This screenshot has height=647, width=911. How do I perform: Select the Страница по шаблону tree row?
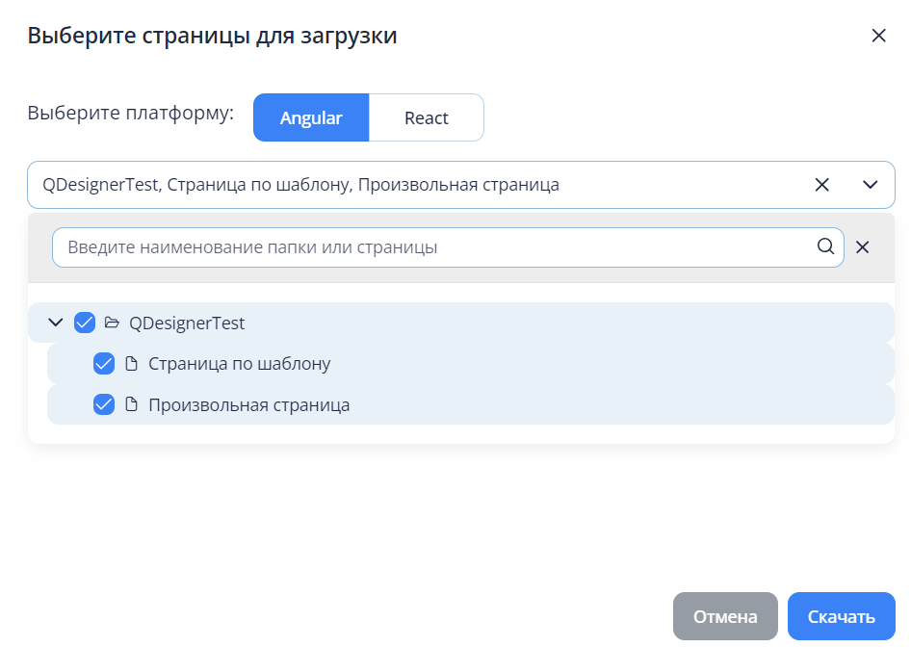coord(471,364)
